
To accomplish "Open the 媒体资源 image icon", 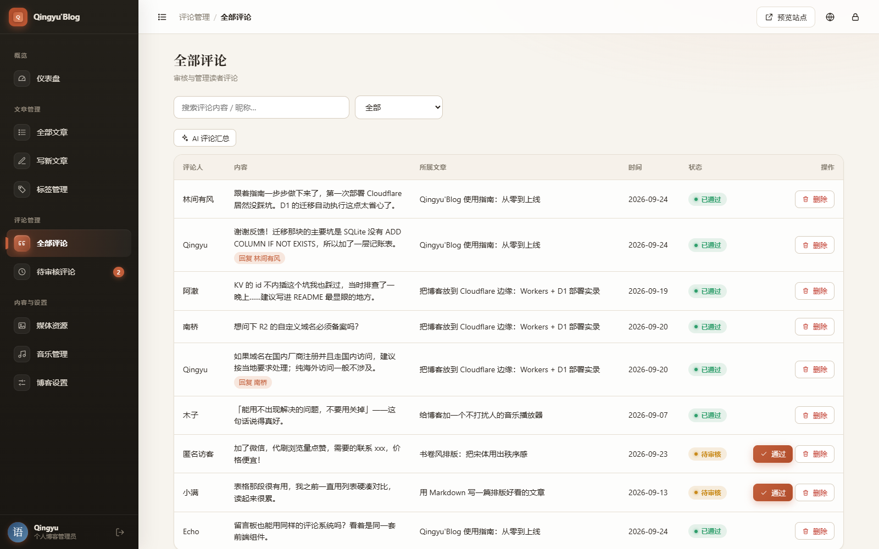I will click(22, 326).
